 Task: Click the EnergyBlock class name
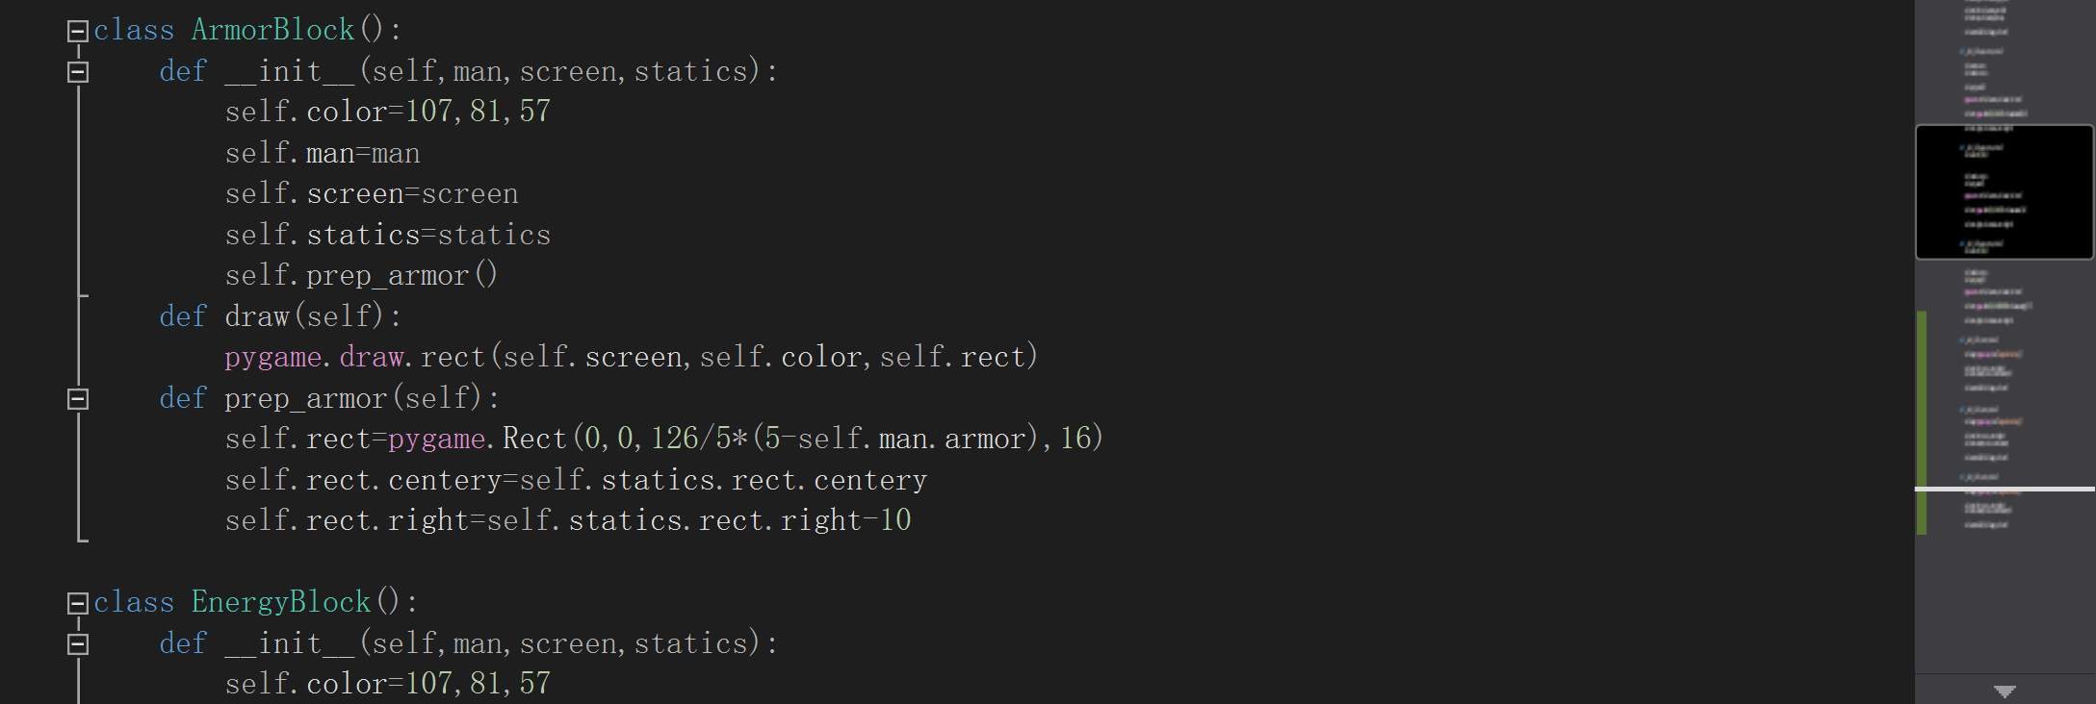(x=281, y=602)
